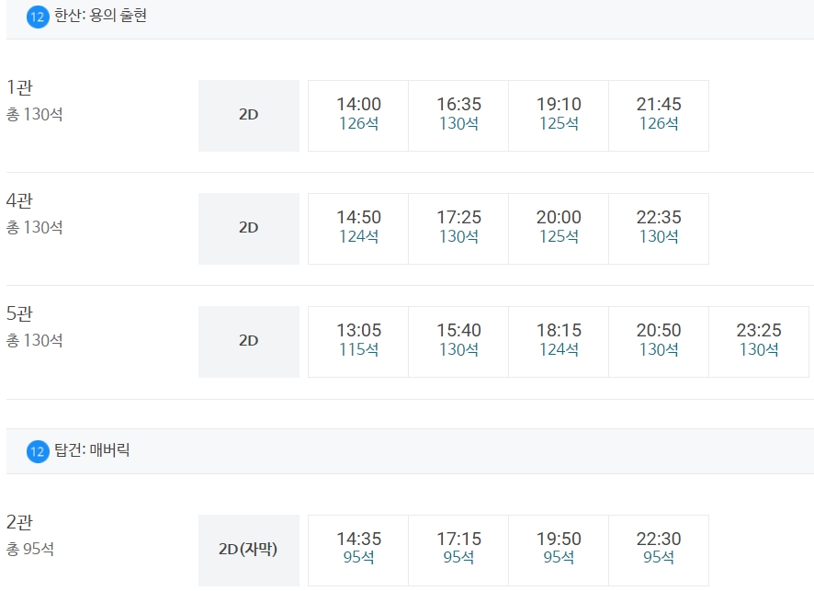Screen dimensions: 814x591
Task: Choose the 19:10 showtime with 125 seats
Action: pyautogui.click(x=559, y=116)
